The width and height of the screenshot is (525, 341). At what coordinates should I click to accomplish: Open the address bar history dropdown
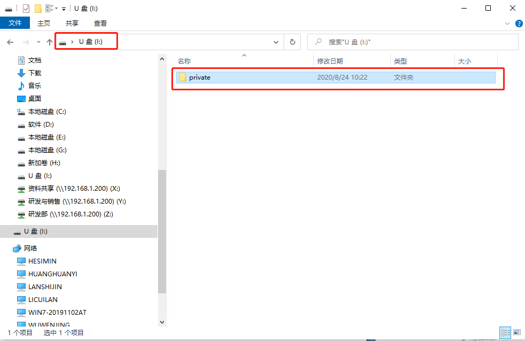[276, 42]
